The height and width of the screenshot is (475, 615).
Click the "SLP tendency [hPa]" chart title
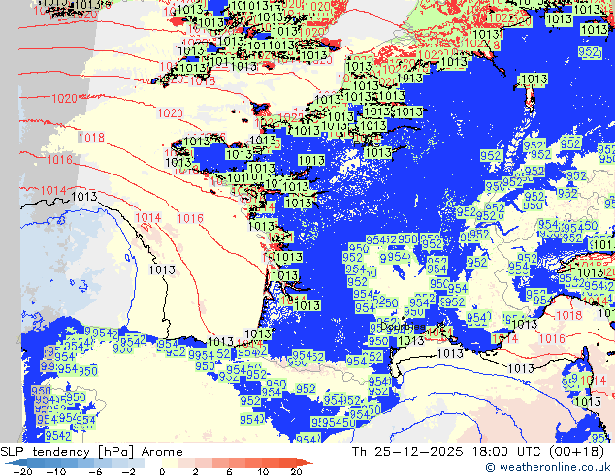[67, 452]
